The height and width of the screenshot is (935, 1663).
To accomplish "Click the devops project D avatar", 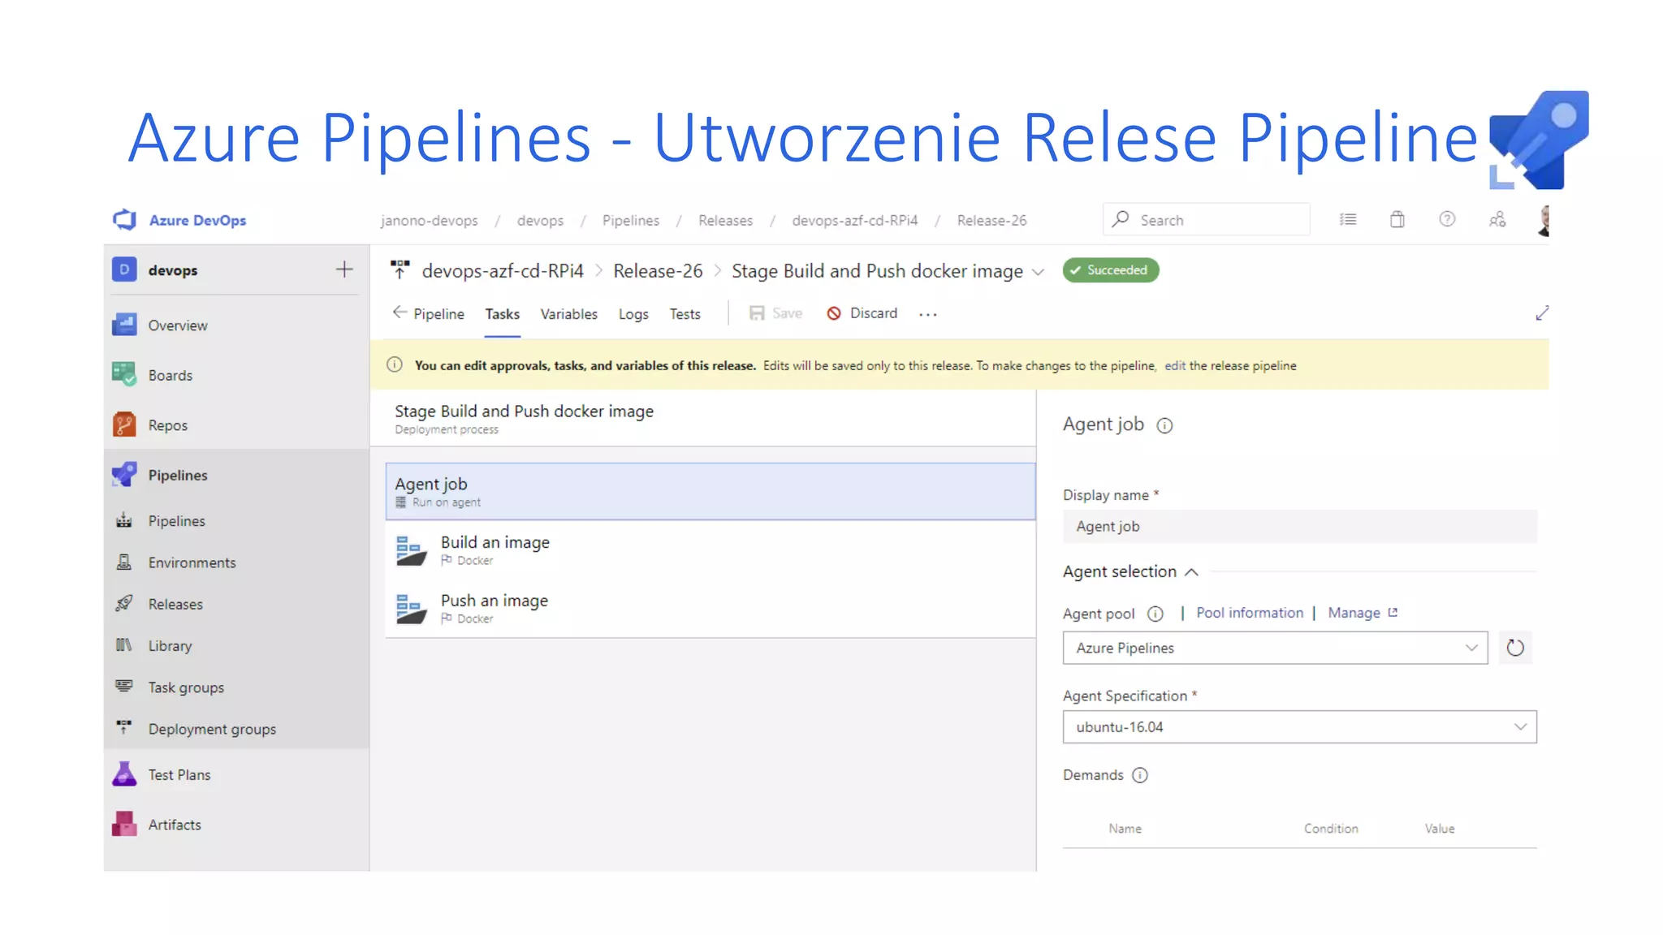I will [124, 269].
